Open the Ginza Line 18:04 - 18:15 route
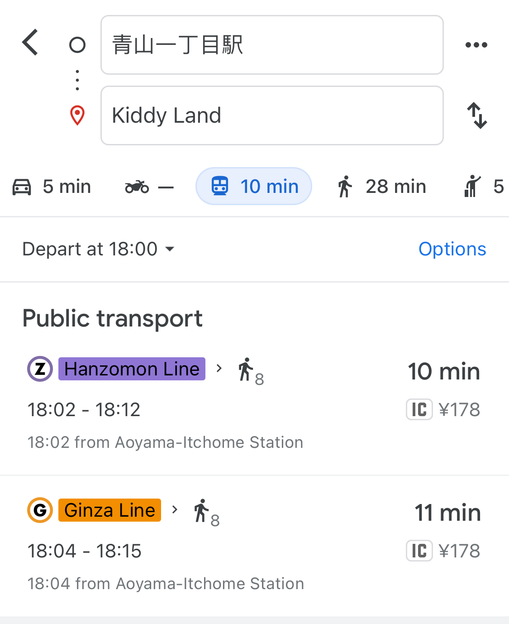 254,546
